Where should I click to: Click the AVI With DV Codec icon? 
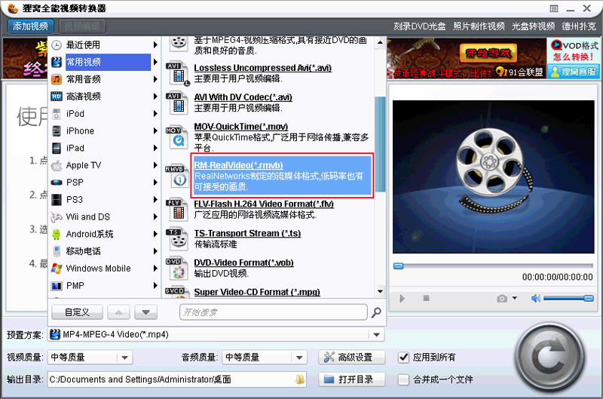[177, 103]
